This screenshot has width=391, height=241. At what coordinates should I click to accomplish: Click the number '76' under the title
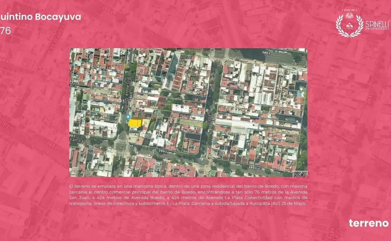pos(5,31)
